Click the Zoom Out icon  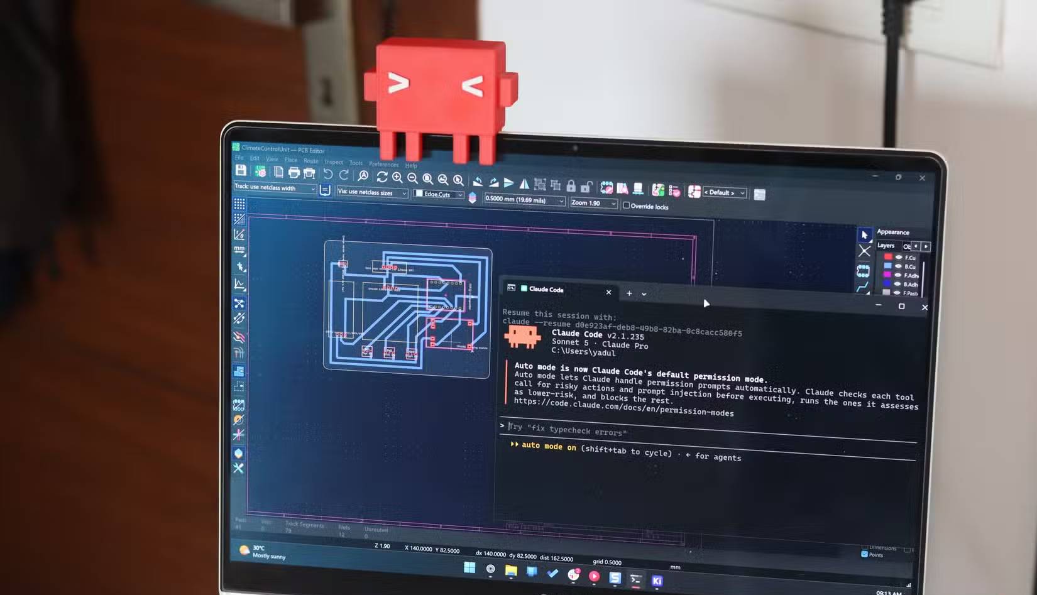click(x=412, y=178)
